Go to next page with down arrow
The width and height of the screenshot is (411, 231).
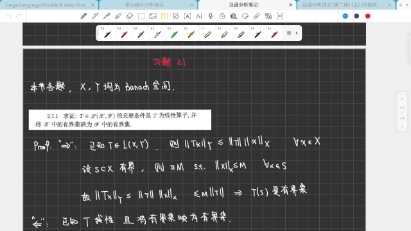[x=402, y=126]
